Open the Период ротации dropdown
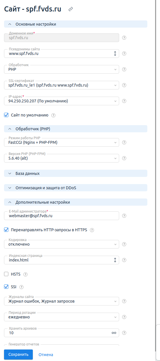The height and width of the screenshot is (361, 160). click(62, 317)
